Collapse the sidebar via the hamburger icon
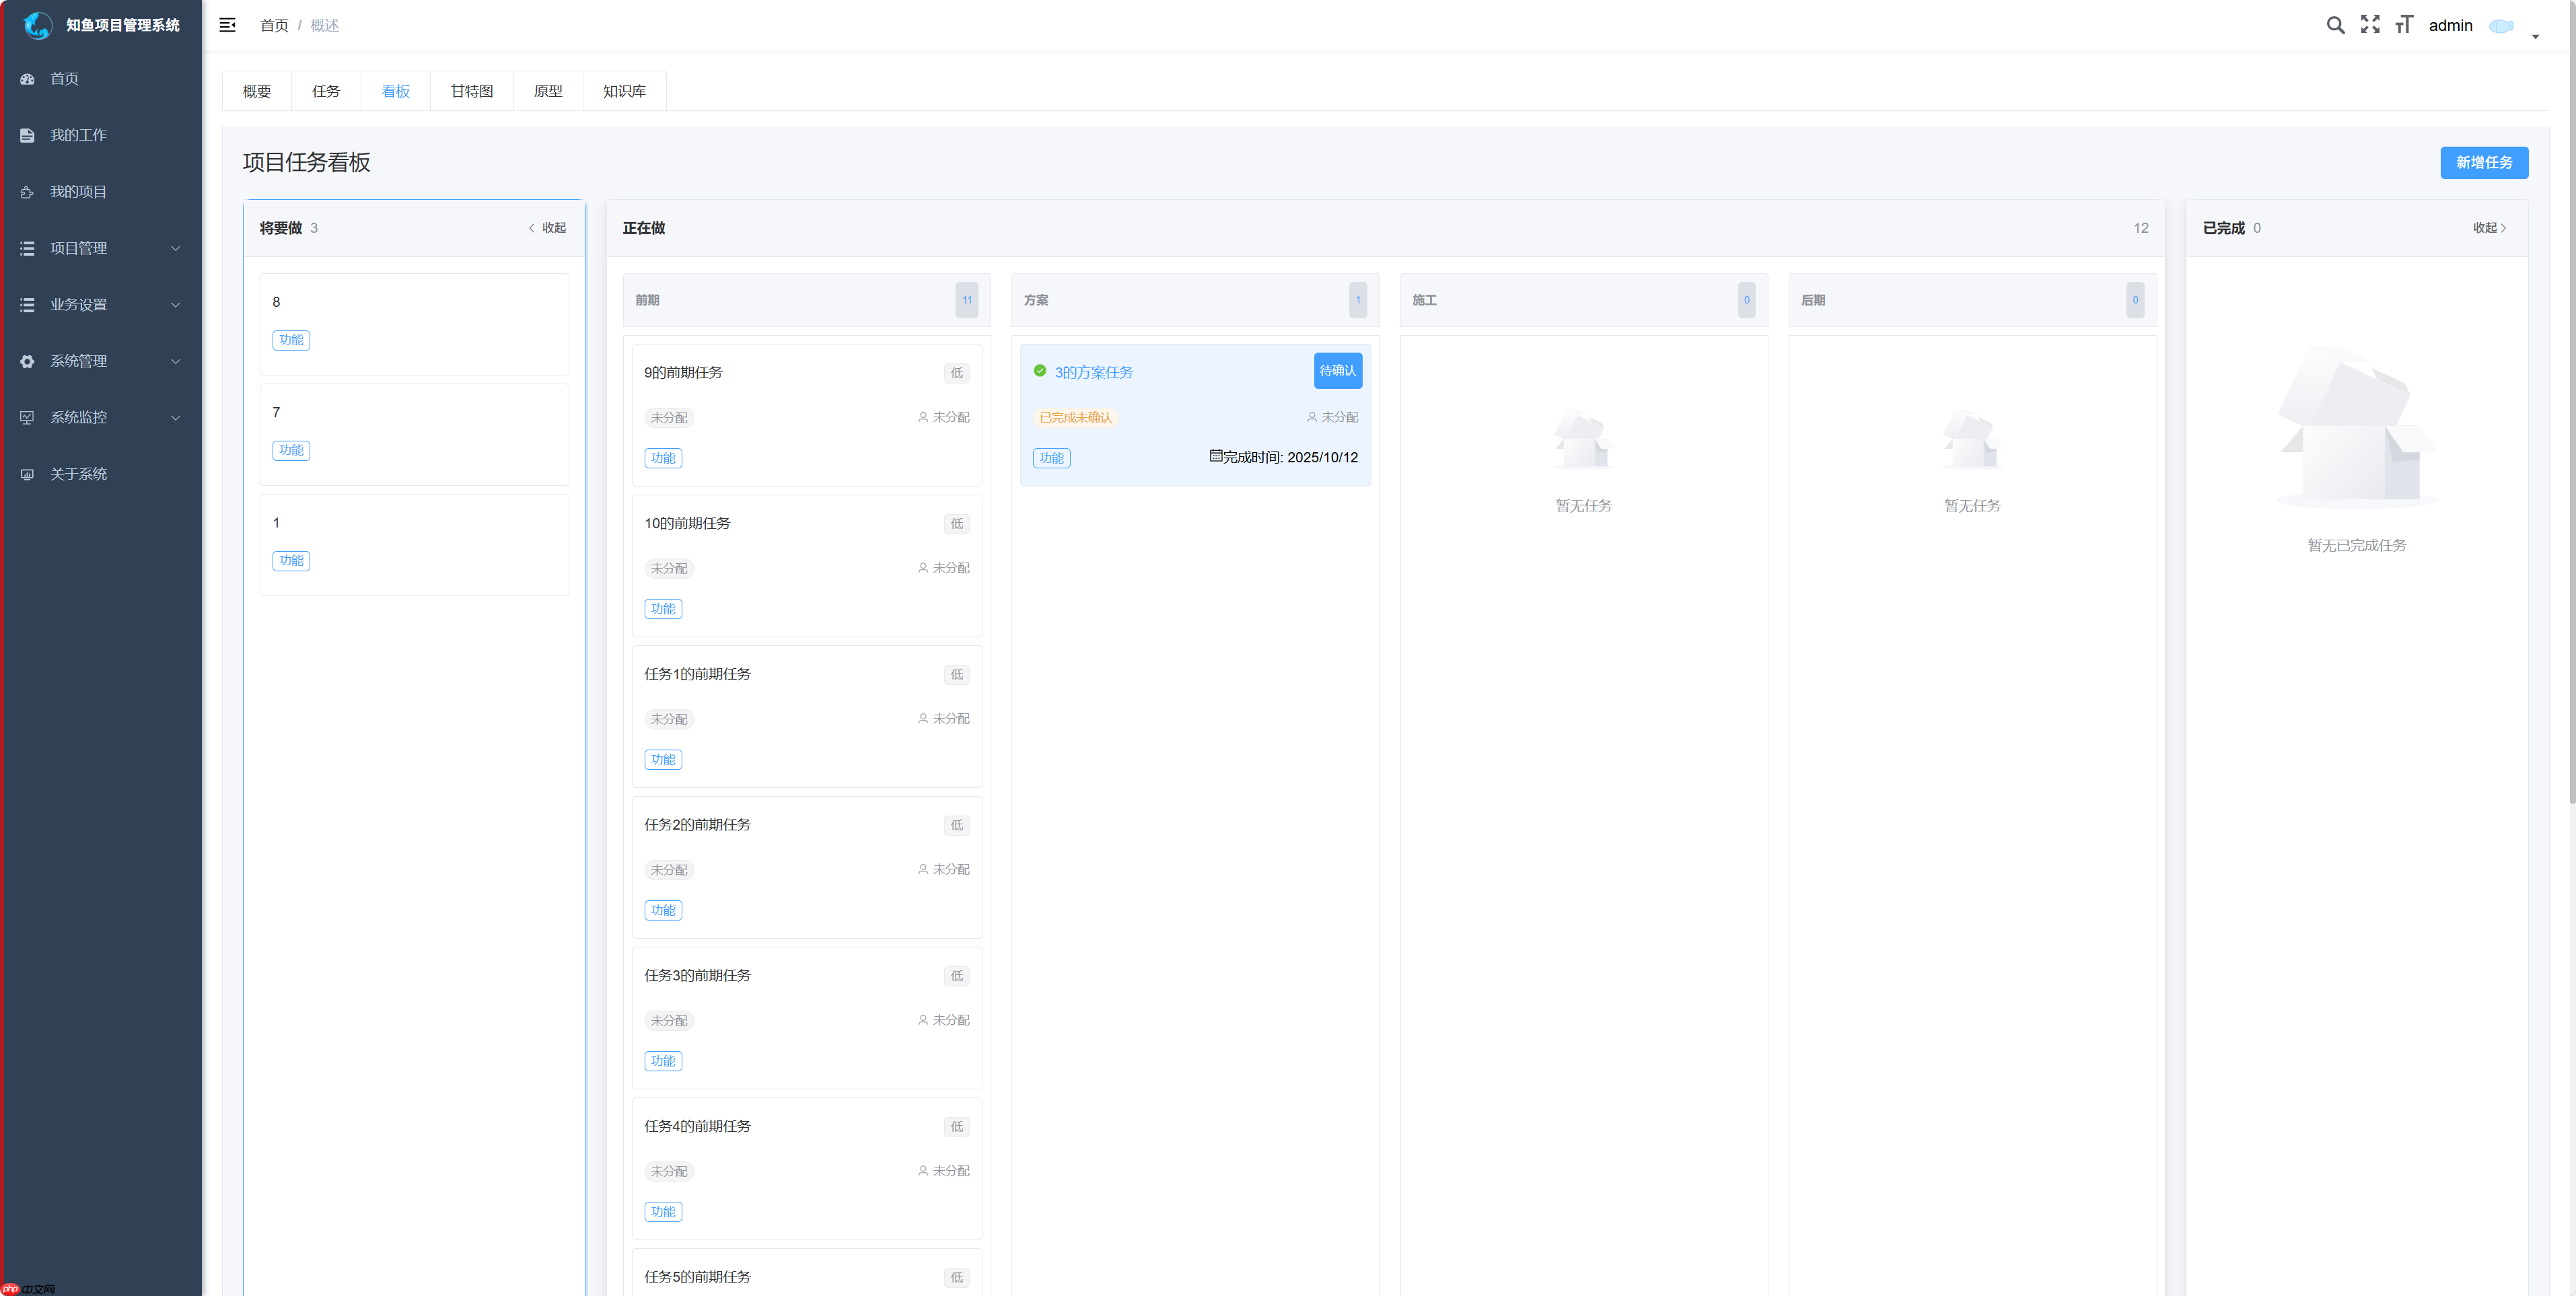The width and height of the screenshot is (2576, 1296). pos(227,25)
